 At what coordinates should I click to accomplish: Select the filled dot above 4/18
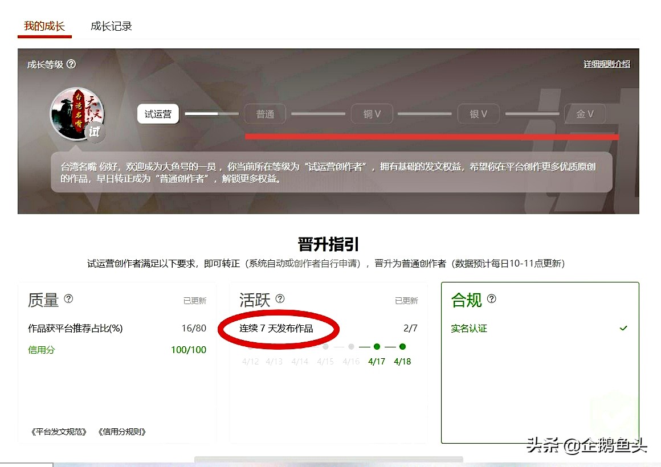(402, 346)
